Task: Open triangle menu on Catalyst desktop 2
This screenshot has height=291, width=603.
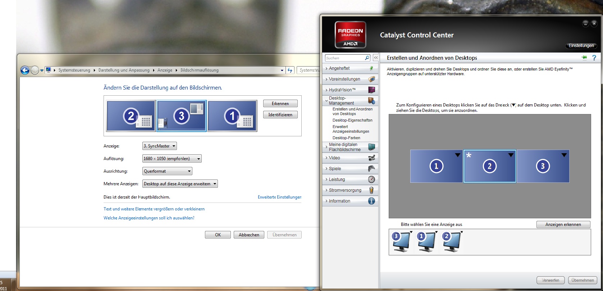Action: click(x=511, y=155)
